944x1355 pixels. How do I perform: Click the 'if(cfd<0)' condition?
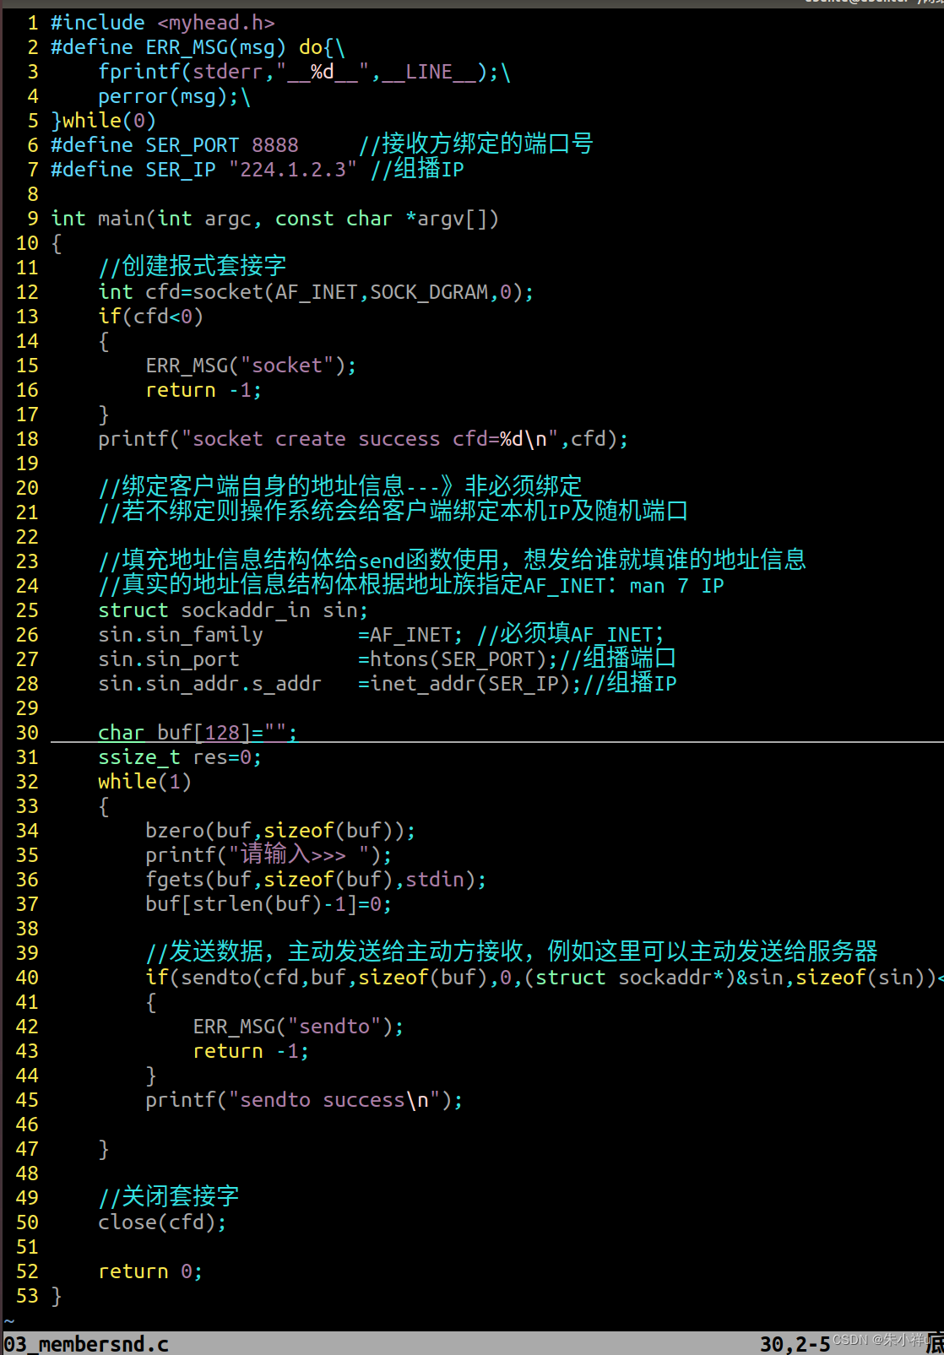pyautogui.click(x=150, y=317)
